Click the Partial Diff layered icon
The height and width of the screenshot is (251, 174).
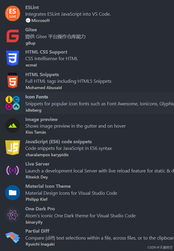point(13,237)
